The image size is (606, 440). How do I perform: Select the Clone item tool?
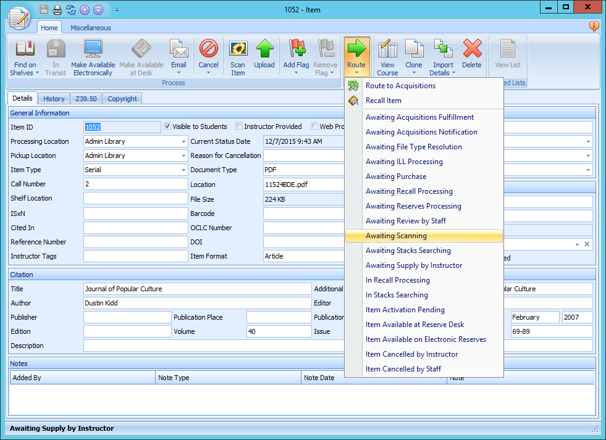click(x=414, y=56)
